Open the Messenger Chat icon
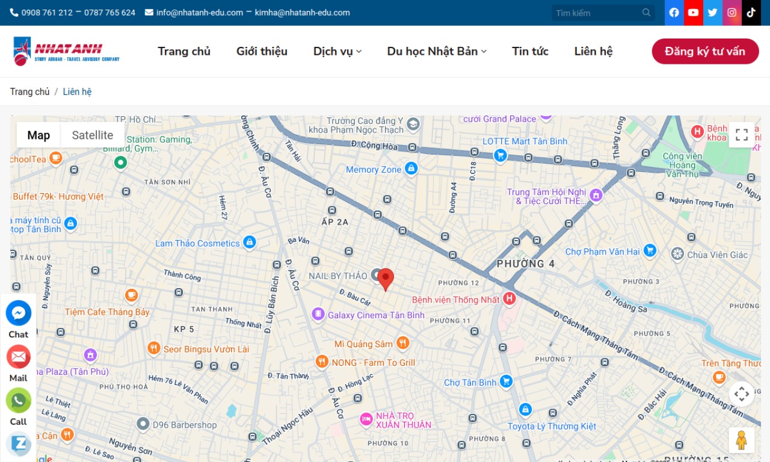770x462 pixels. point(19,313)
